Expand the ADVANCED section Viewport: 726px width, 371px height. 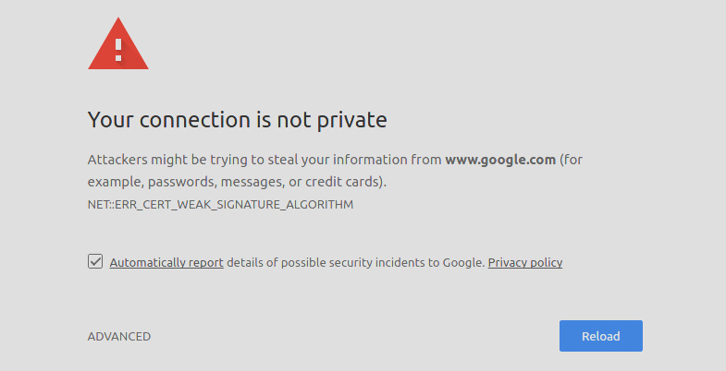[119, 337]
